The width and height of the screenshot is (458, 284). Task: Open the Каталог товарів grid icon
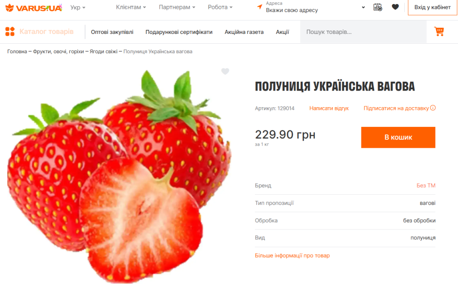tap(10, 32)
